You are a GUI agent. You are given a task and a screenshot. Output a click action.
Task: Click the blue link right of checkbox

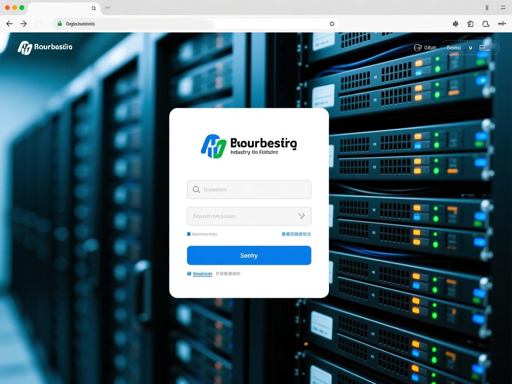click(296, 234)
